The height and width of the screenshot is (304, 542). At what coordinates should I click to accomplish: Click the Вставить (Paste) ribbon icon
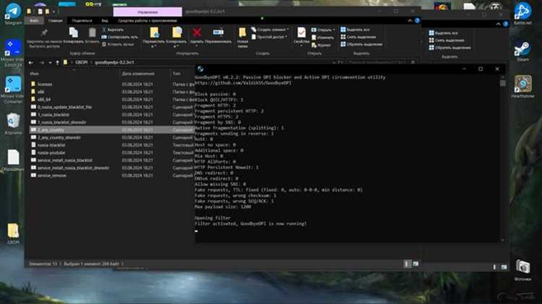coord(92,33)
